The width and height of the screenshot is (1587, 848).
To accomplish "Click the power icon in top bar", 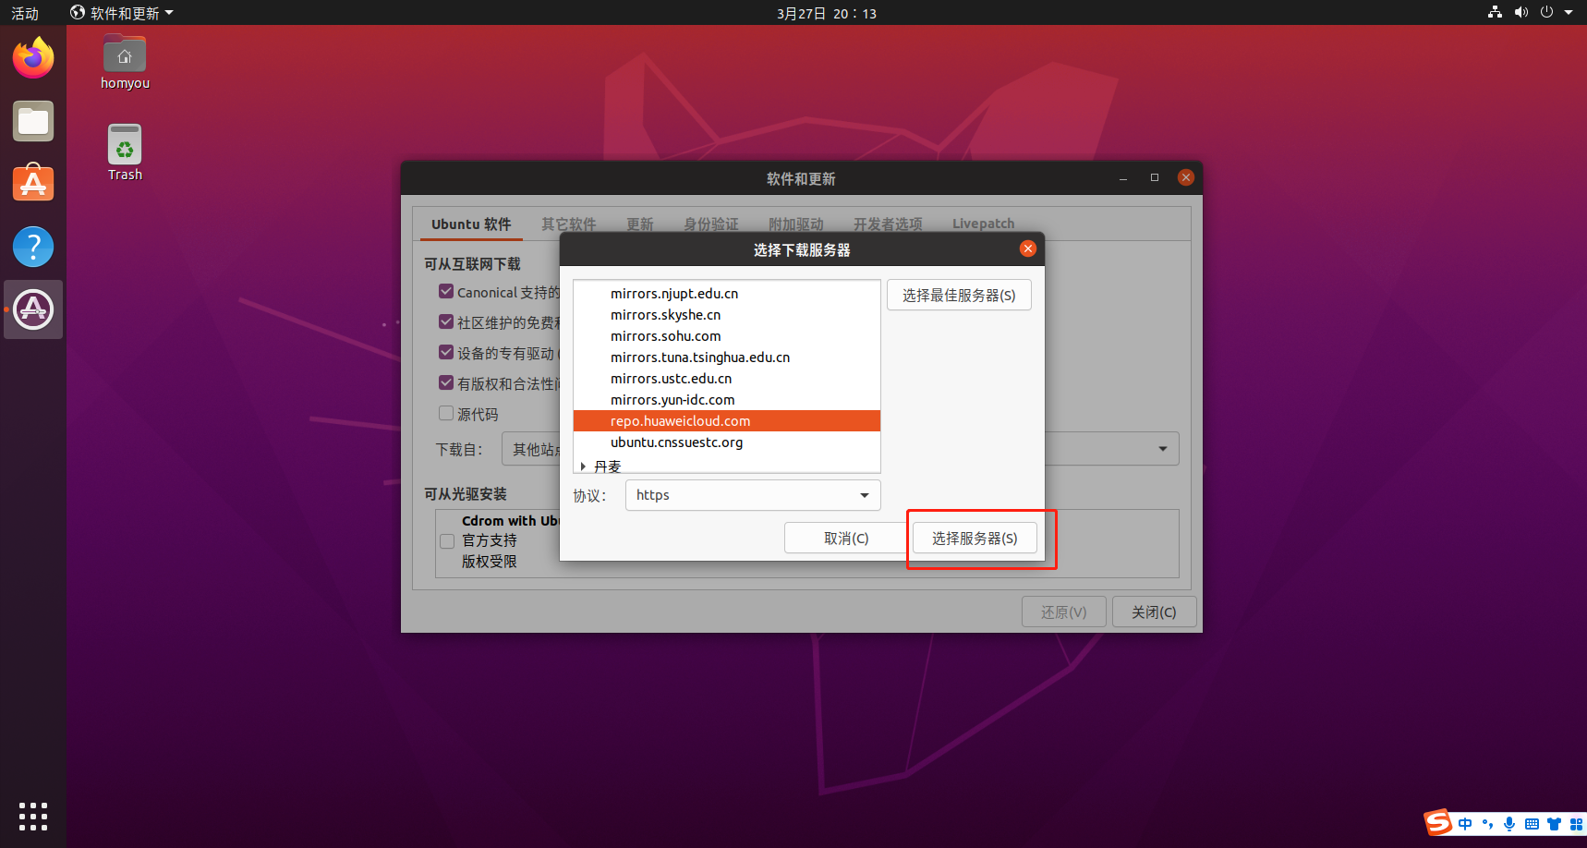I will click(x=1546, y=13).
